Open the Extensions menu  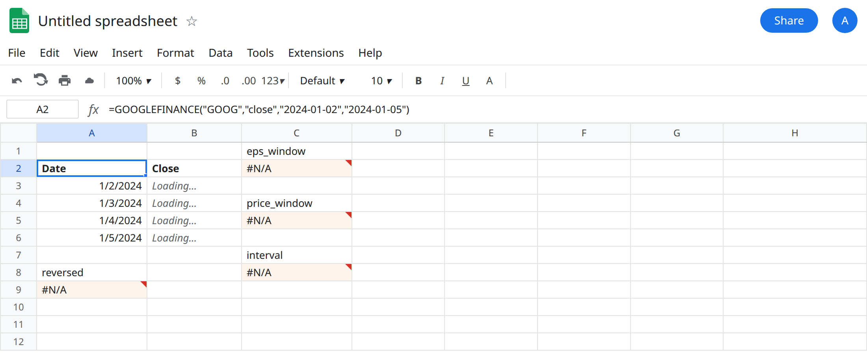[316, 53]
